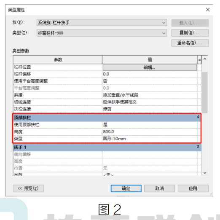Click the 载入 load button
Viewport: 220px width, 220px height.
[190, 23]
